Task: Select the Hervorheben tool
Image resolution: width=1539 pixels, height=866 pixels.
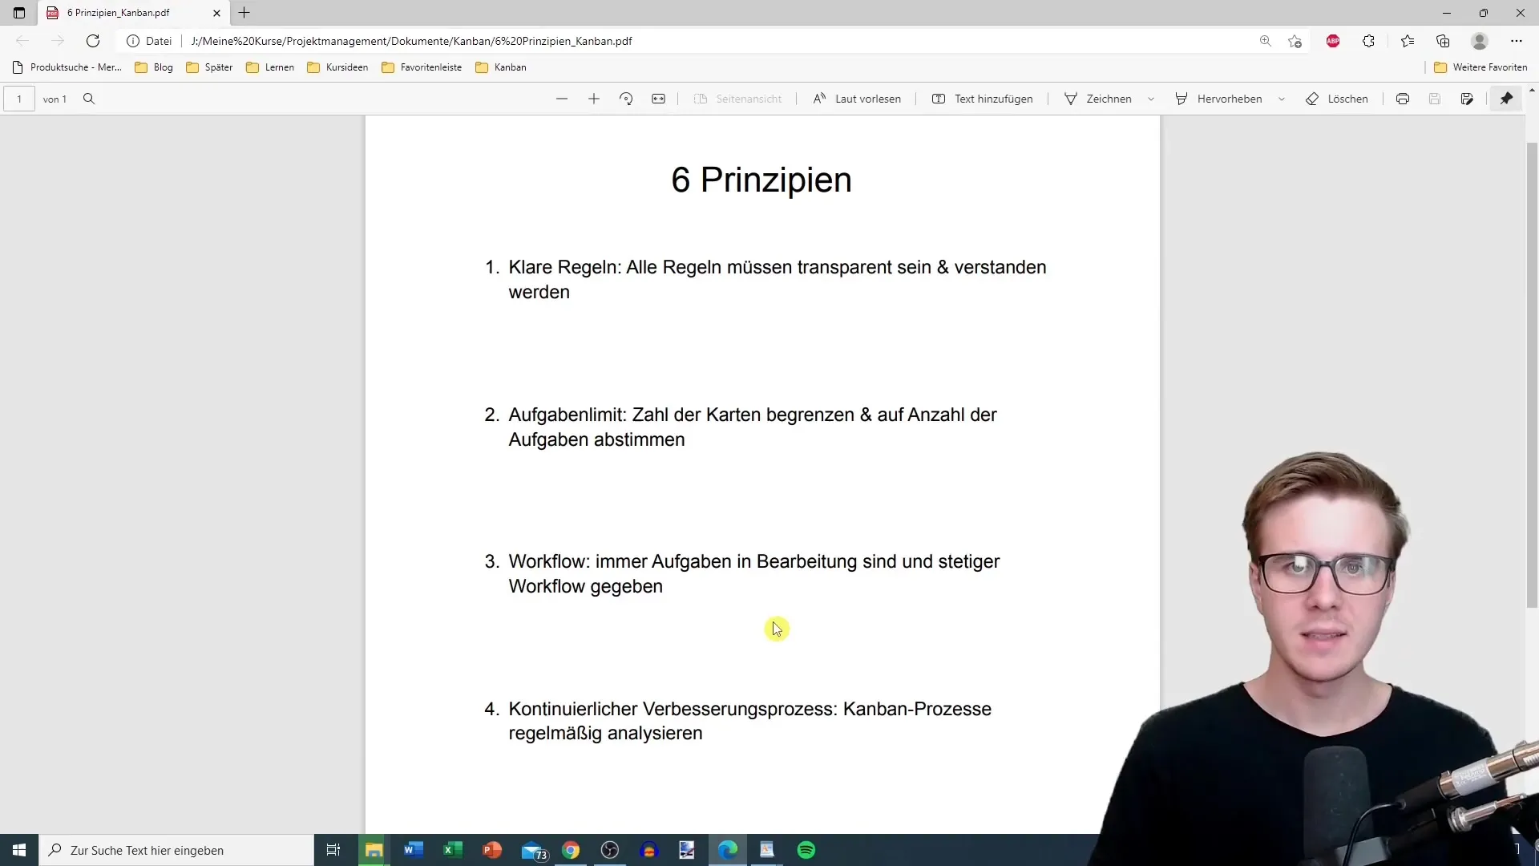Action: (x=1219, y=99)
